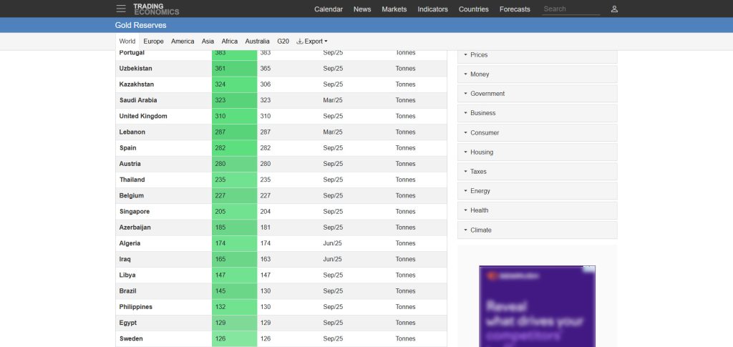Expand the Government section

pos(537,94)
